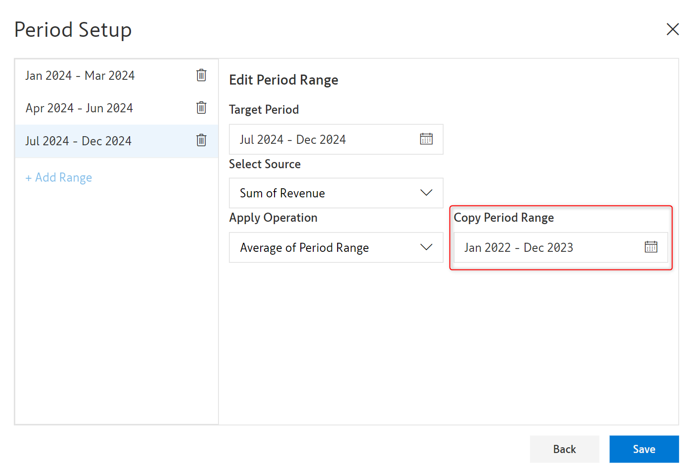Open Target Period calendar picker icon
693x475 pixels.
point(426,139)
